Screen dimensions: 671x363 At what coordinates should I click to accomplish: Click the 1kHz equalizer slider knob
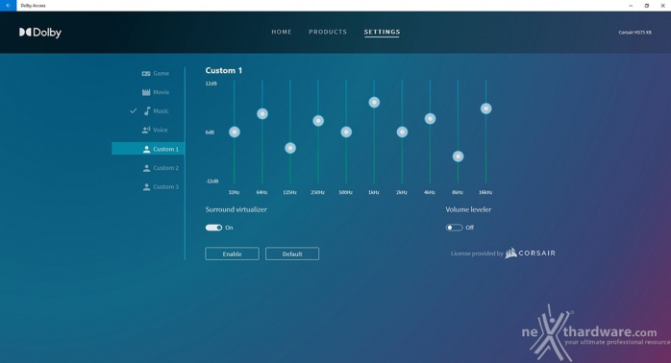(374, 102)
